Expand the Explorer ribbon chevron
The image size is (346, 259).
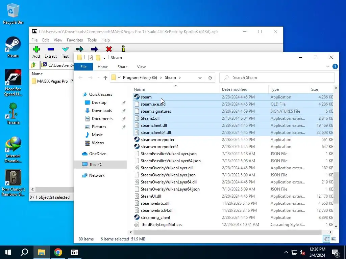tap(328, 66)
